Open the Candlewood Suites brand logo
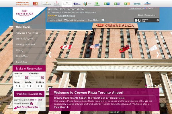 click(147, 4)
